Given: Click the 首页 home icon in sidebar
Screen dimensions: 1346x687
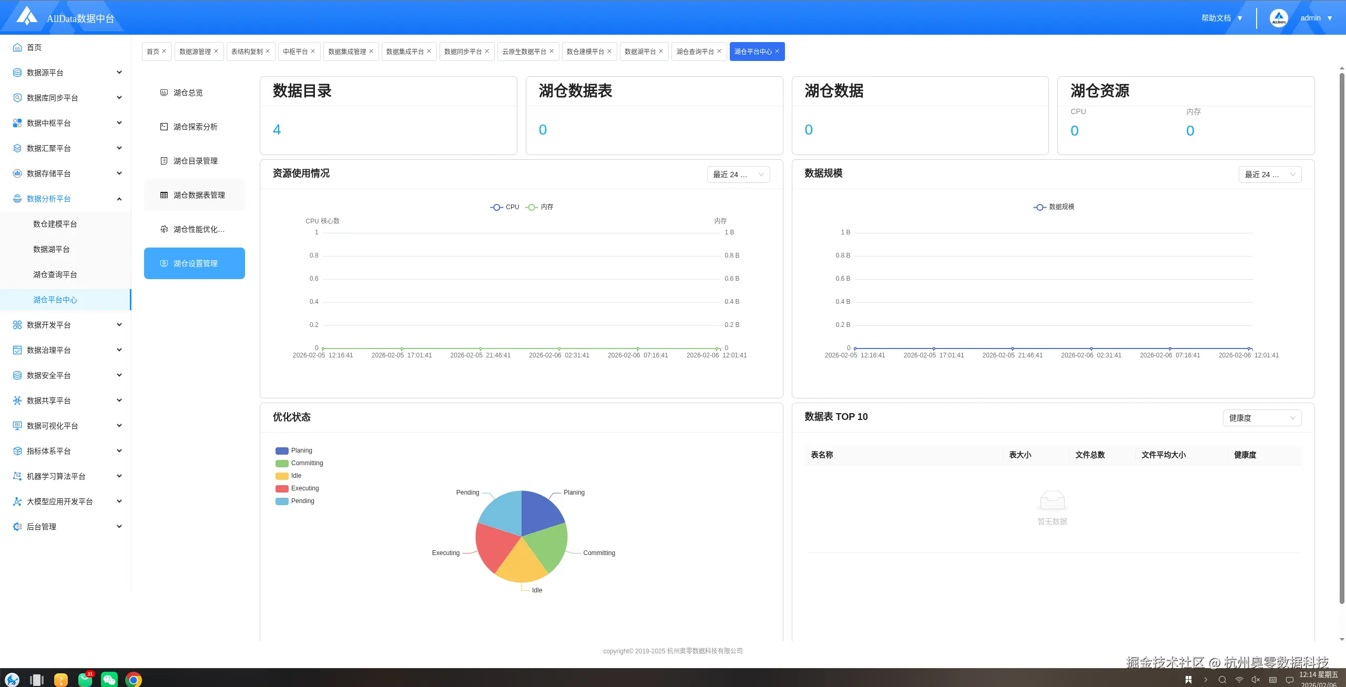Looking at the screenshot, I should 17,47.
